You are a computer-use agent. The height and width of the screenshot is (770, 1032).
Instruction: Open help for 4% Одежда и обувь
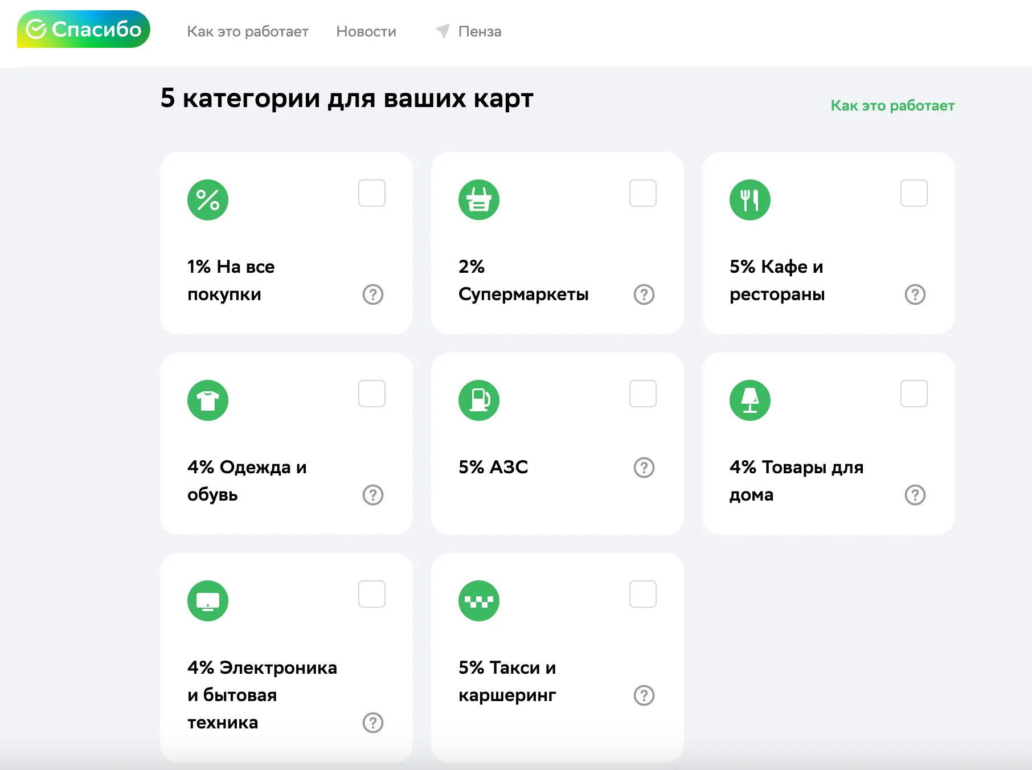pyautogui.click(x=373, y=495)
